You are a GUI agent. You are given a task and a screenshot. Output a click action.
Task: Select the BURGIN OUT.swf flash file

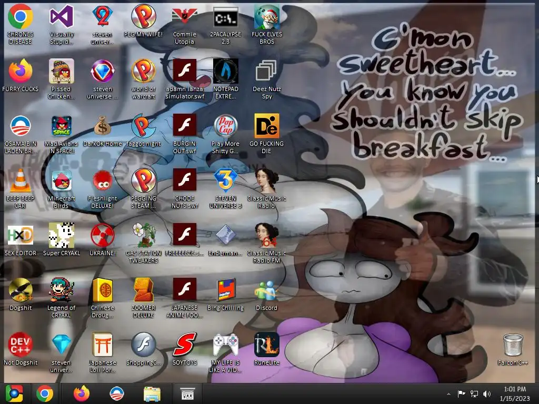[185, 126]
